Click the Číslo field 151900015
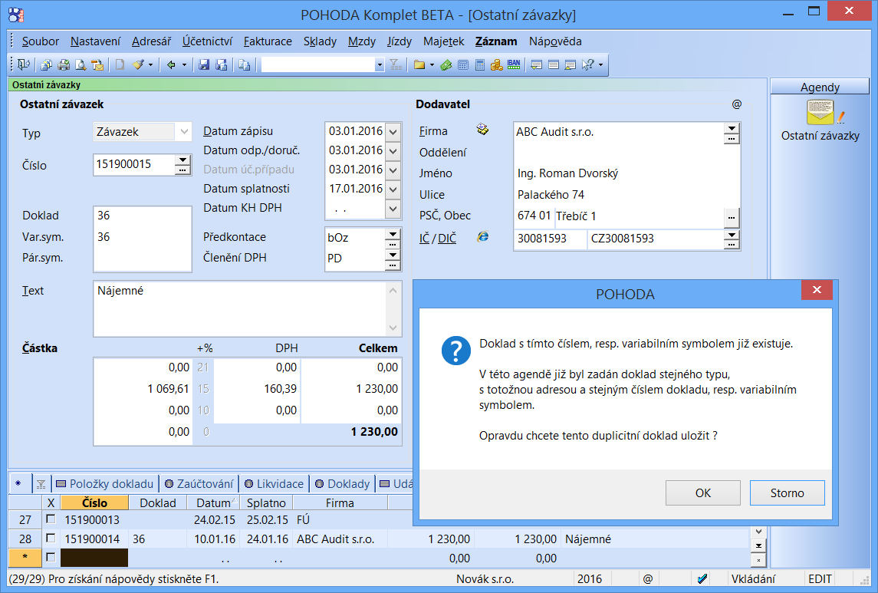Image resolution: width=878 pixels, height=593 pixels. click(134, 165)
